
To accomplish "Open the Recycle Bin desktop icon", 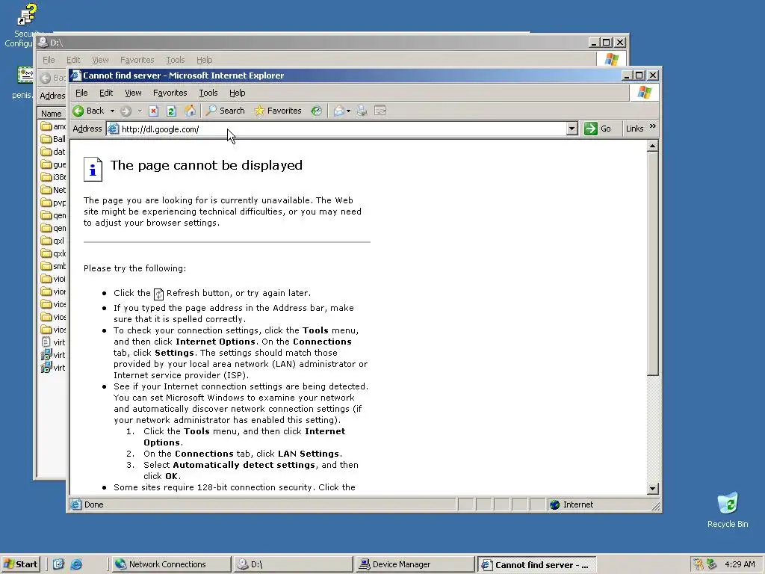I will (x=728, y=510).
